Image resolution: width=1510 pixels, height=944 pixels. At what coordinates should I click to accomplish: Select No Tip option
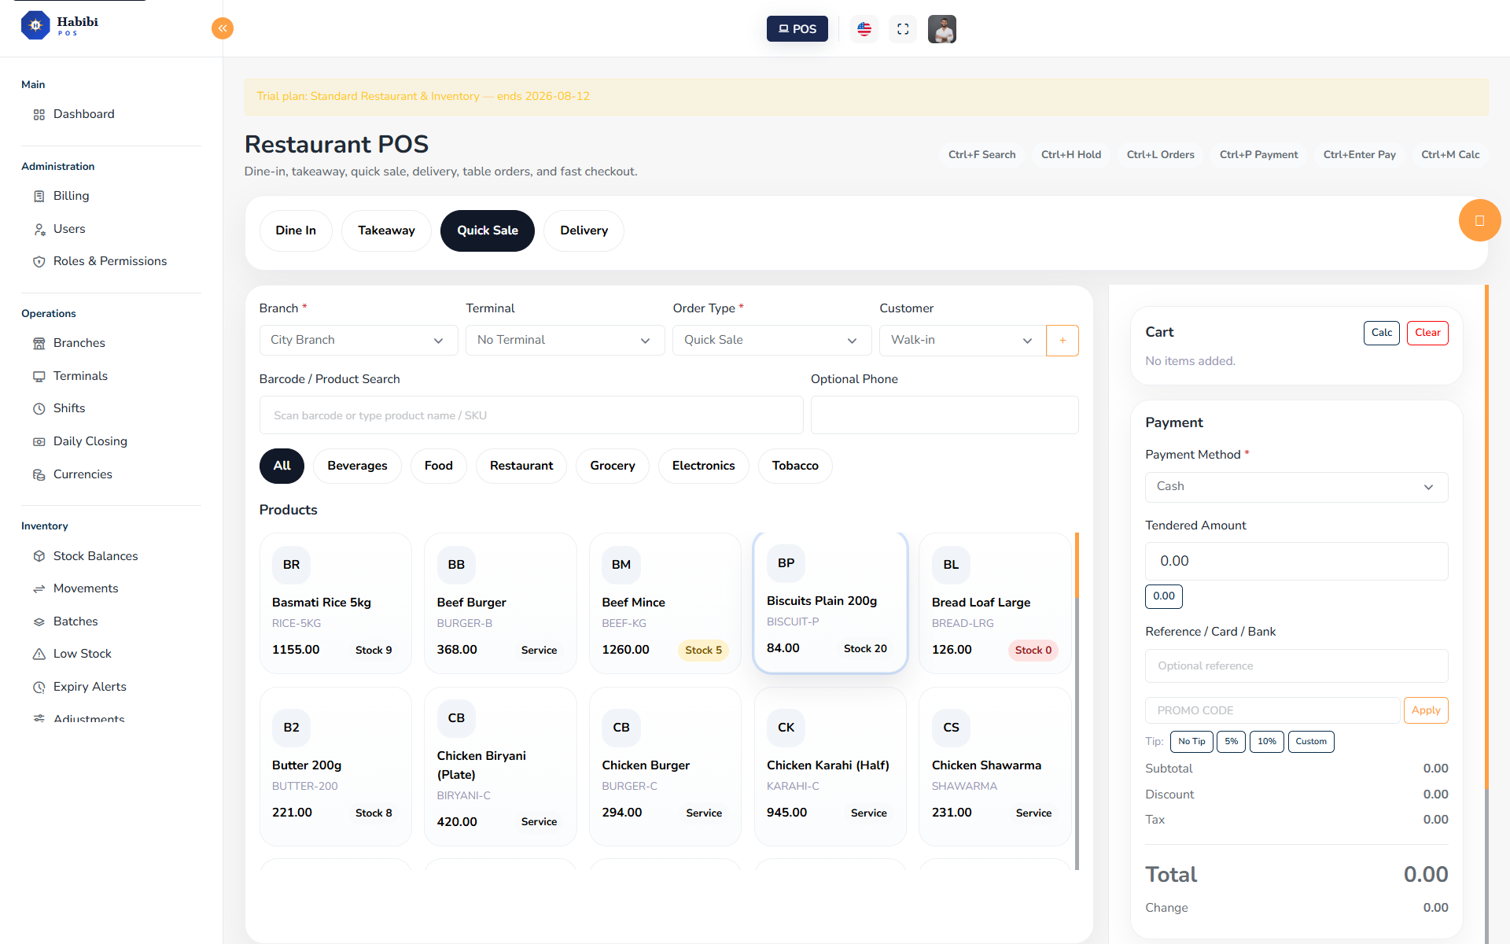pyautogui.click(x=1191, y=742)
